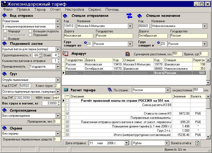212x153 pixels.
Task: Click the calculator icon beside Расчет тарифа
Action: (x=66, y=90)
